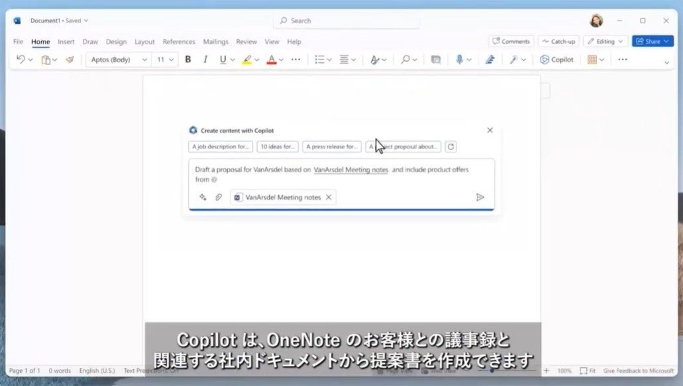Viewport: 683px width, 386px height.
Task: Click the Paste clipboard icon
Action: click(46, 60)
